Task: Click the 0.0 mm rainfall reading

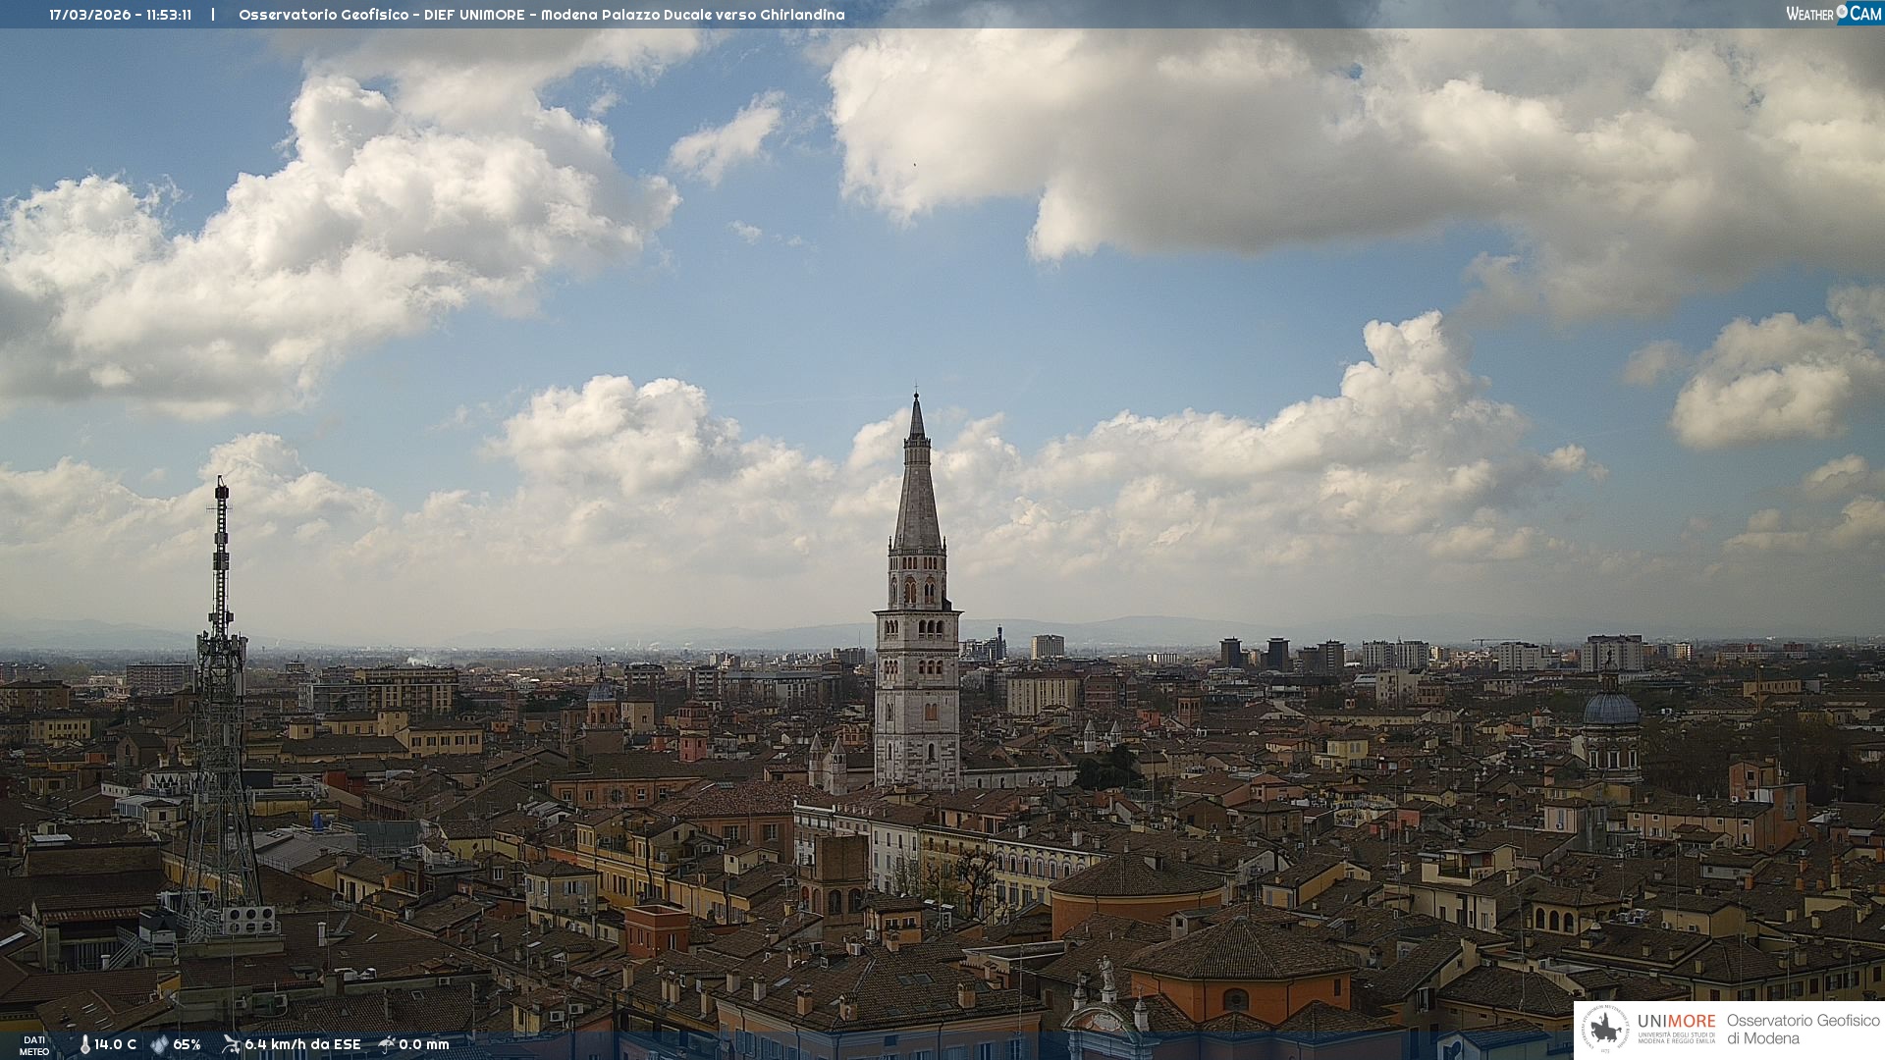Action: (x=424, y=1045)
